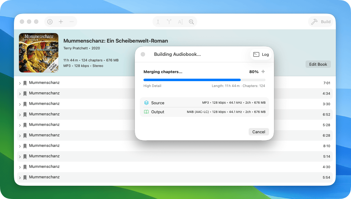Screen dimensions: 351x199
Task: Expand the chapter row lasting 5:54
Action: (20, 178)
